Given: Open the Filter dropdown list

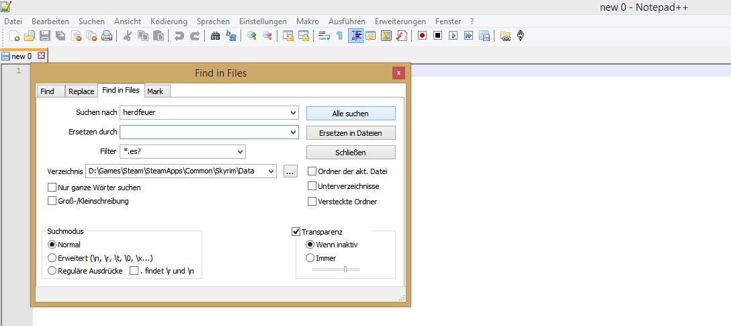Looking at the screenshot, I should pyautogui.click(x=241, y=152).
